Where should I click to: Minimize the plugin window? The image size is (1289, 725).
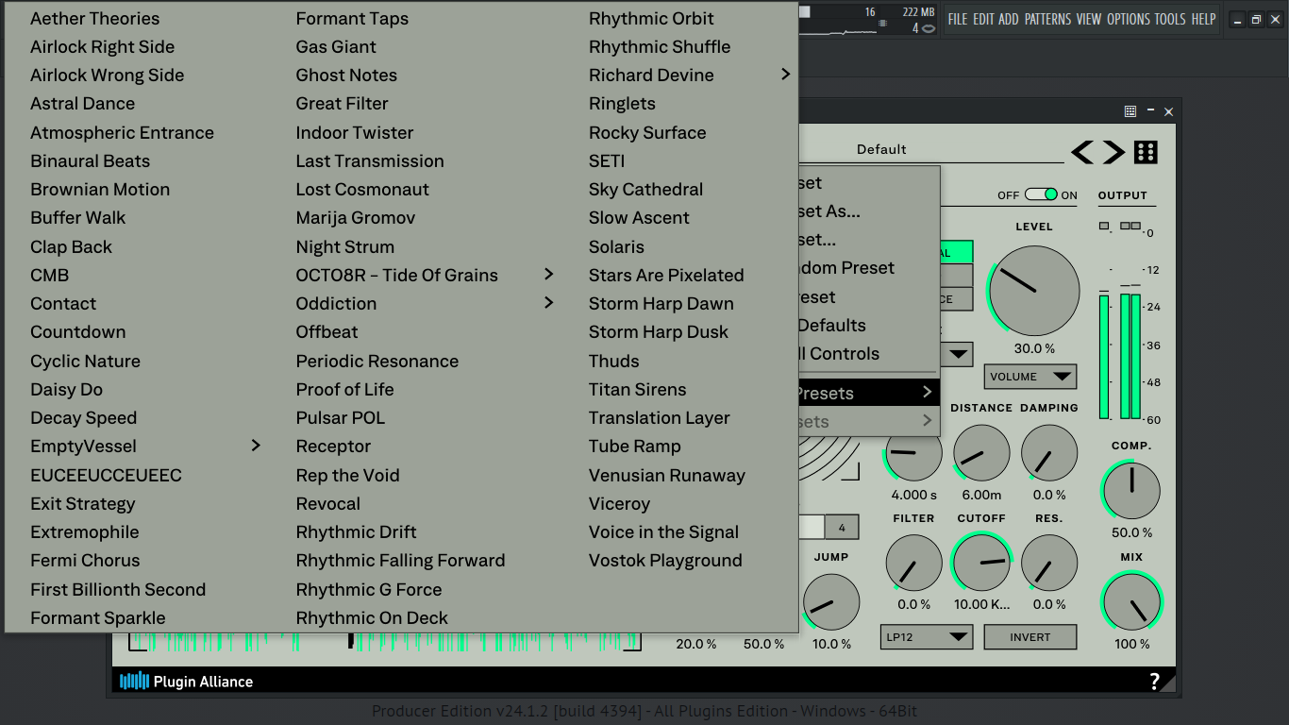[x=1150, y=111]
